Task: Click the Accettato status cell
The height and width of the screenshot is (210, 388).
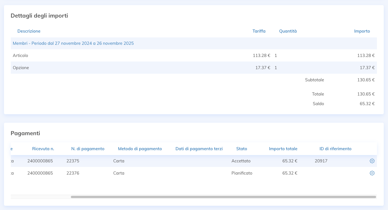Action: coord(241,161)
